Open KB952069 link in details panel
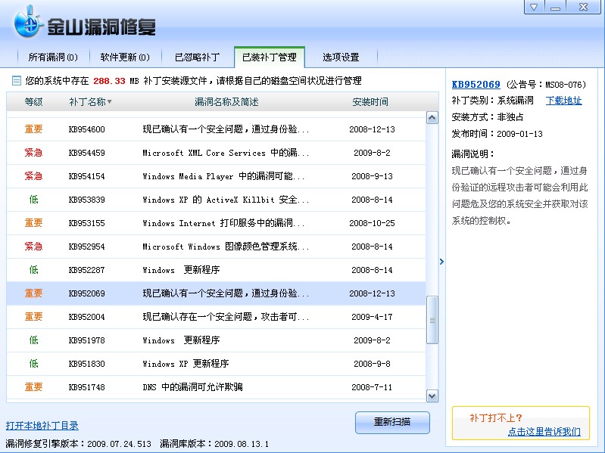Image resolution: width=605 pixels, height=453 pixels. point(476,85)
